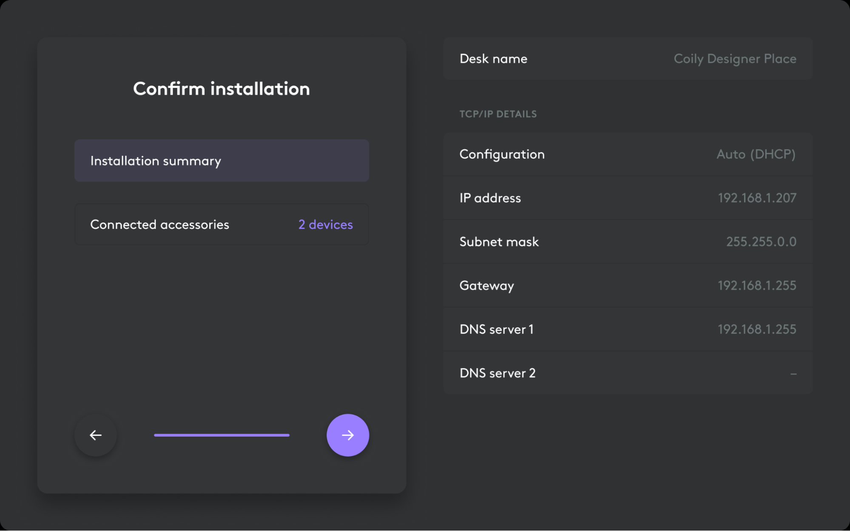Click the 255.255.0.0 subnet value

click(762, 242)
